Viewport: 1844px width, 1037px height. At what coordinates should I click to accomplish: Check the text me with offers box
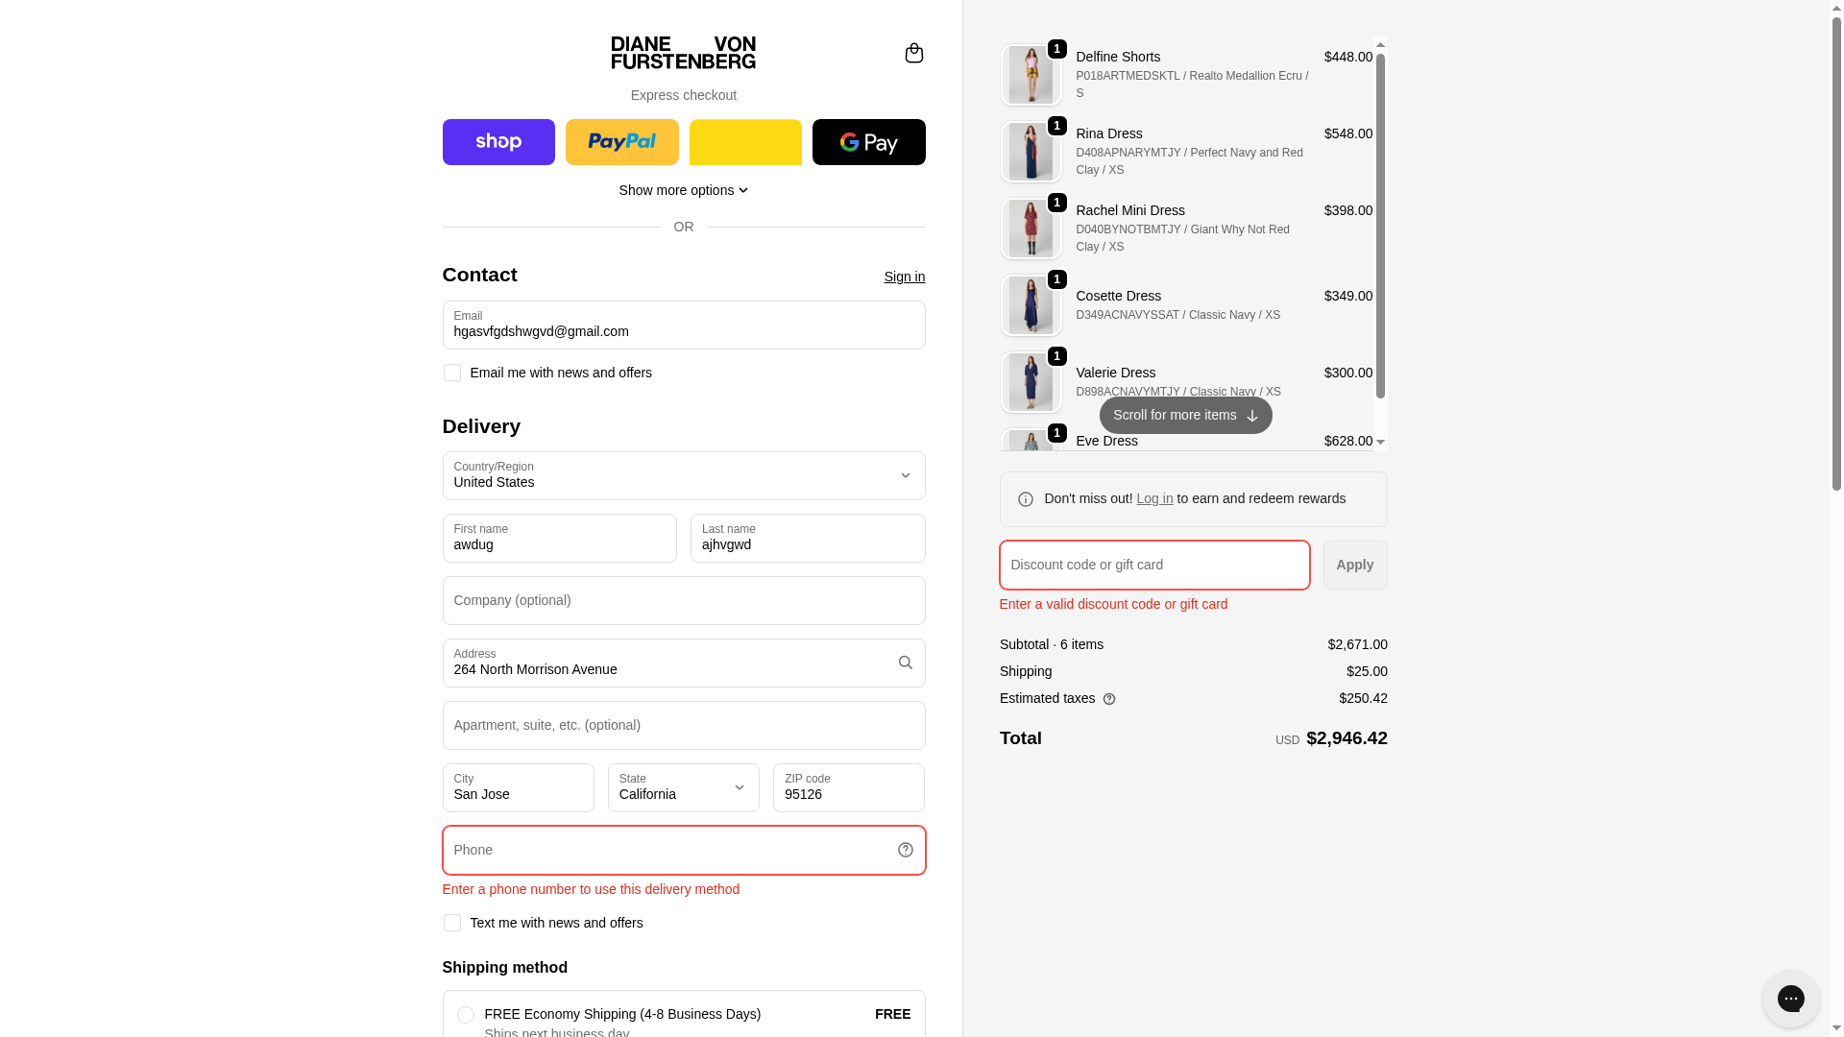(x=452, y=923)
